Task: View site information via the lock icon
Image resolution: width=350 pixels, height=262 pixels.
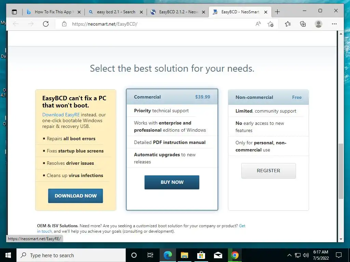Action: [64, 24]
